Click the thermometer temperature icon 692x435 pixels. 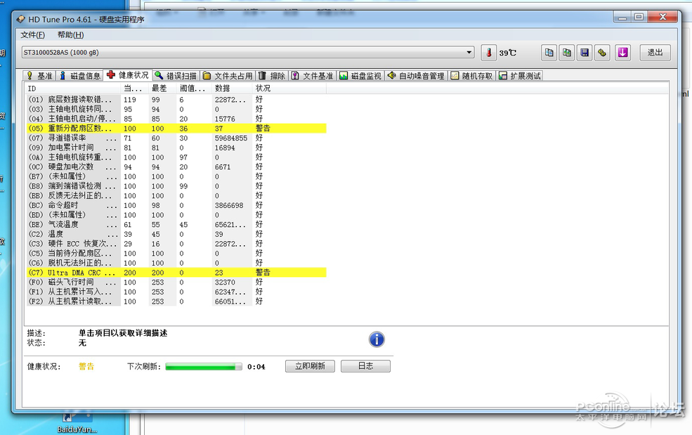(488, 53)
